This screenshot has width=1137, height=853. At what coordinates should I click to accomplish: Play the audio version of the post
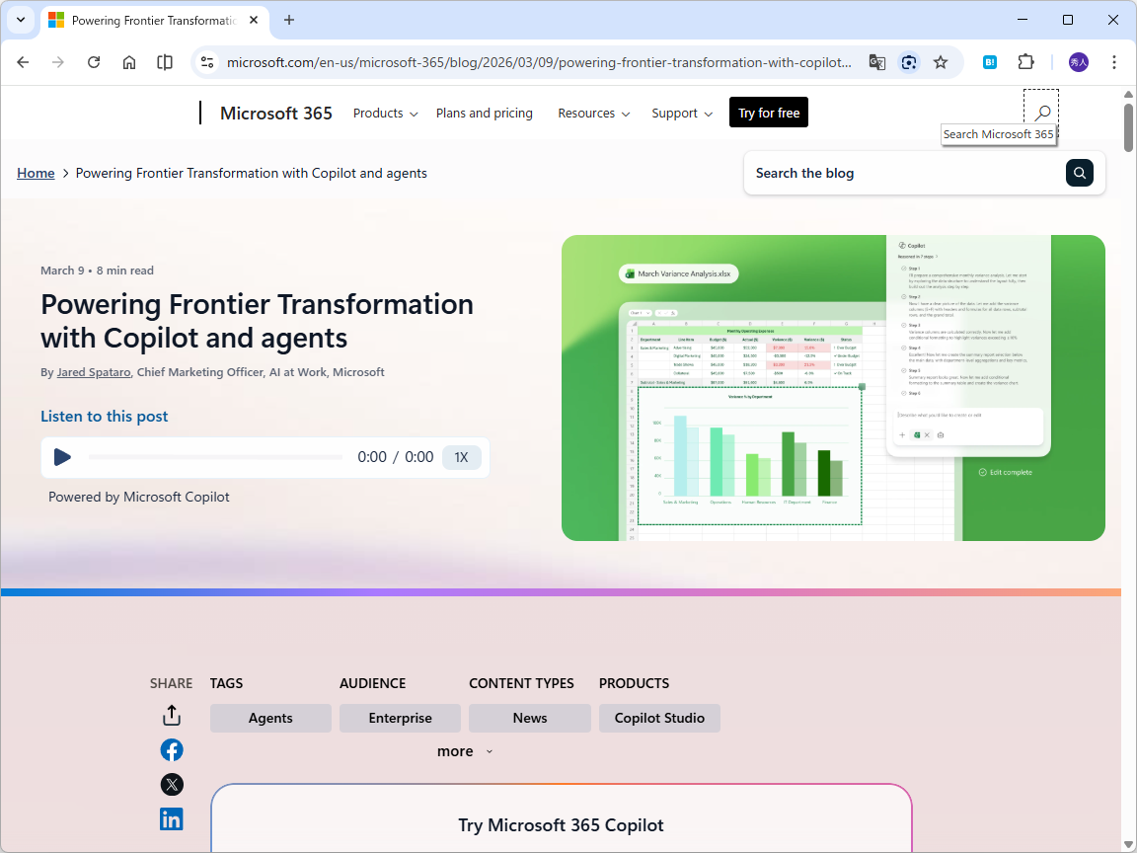click(62, 457)
